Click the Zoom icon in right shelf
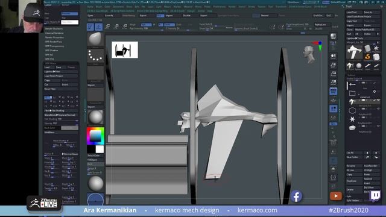 (334, 65)
